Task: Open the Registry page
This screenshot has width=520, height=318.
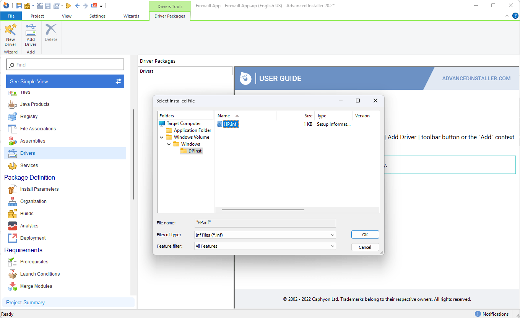Action: pyautogui.click(x=29, y=117)
